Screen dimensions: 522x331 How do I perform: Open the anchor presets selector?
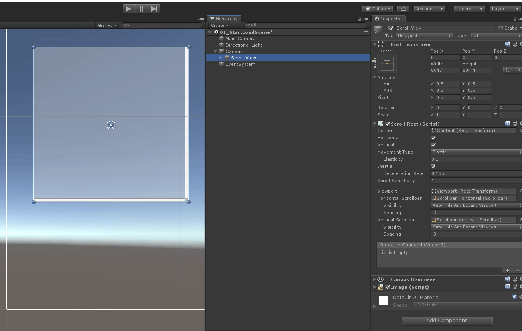click(386, 63)
